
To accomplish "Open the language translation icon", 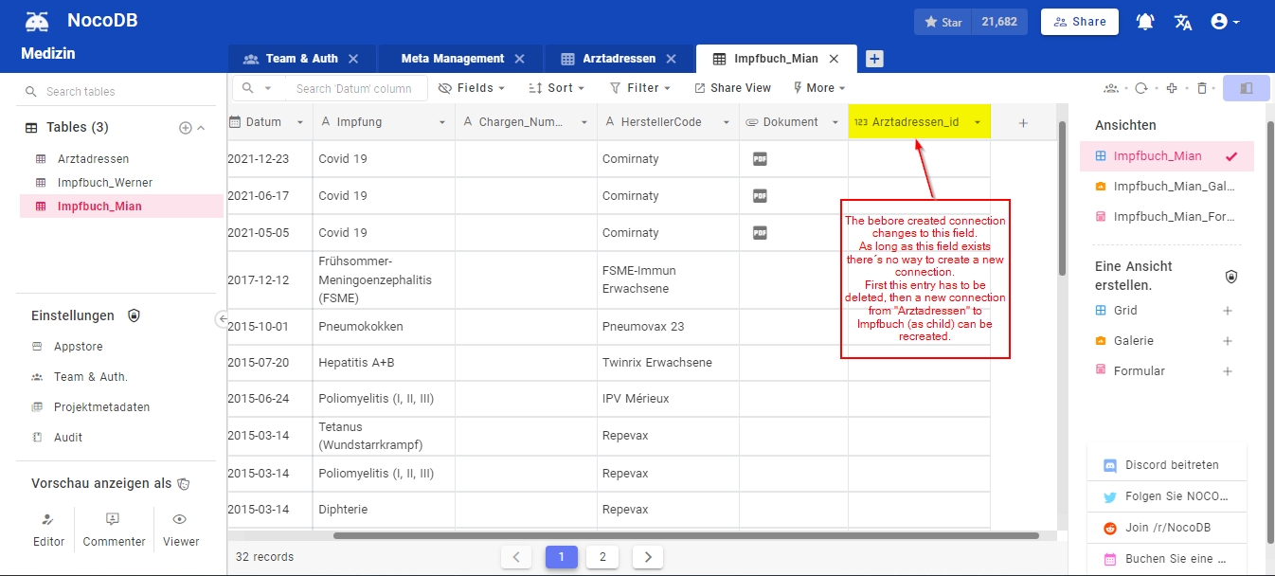I will click(x=1182, y=21).
